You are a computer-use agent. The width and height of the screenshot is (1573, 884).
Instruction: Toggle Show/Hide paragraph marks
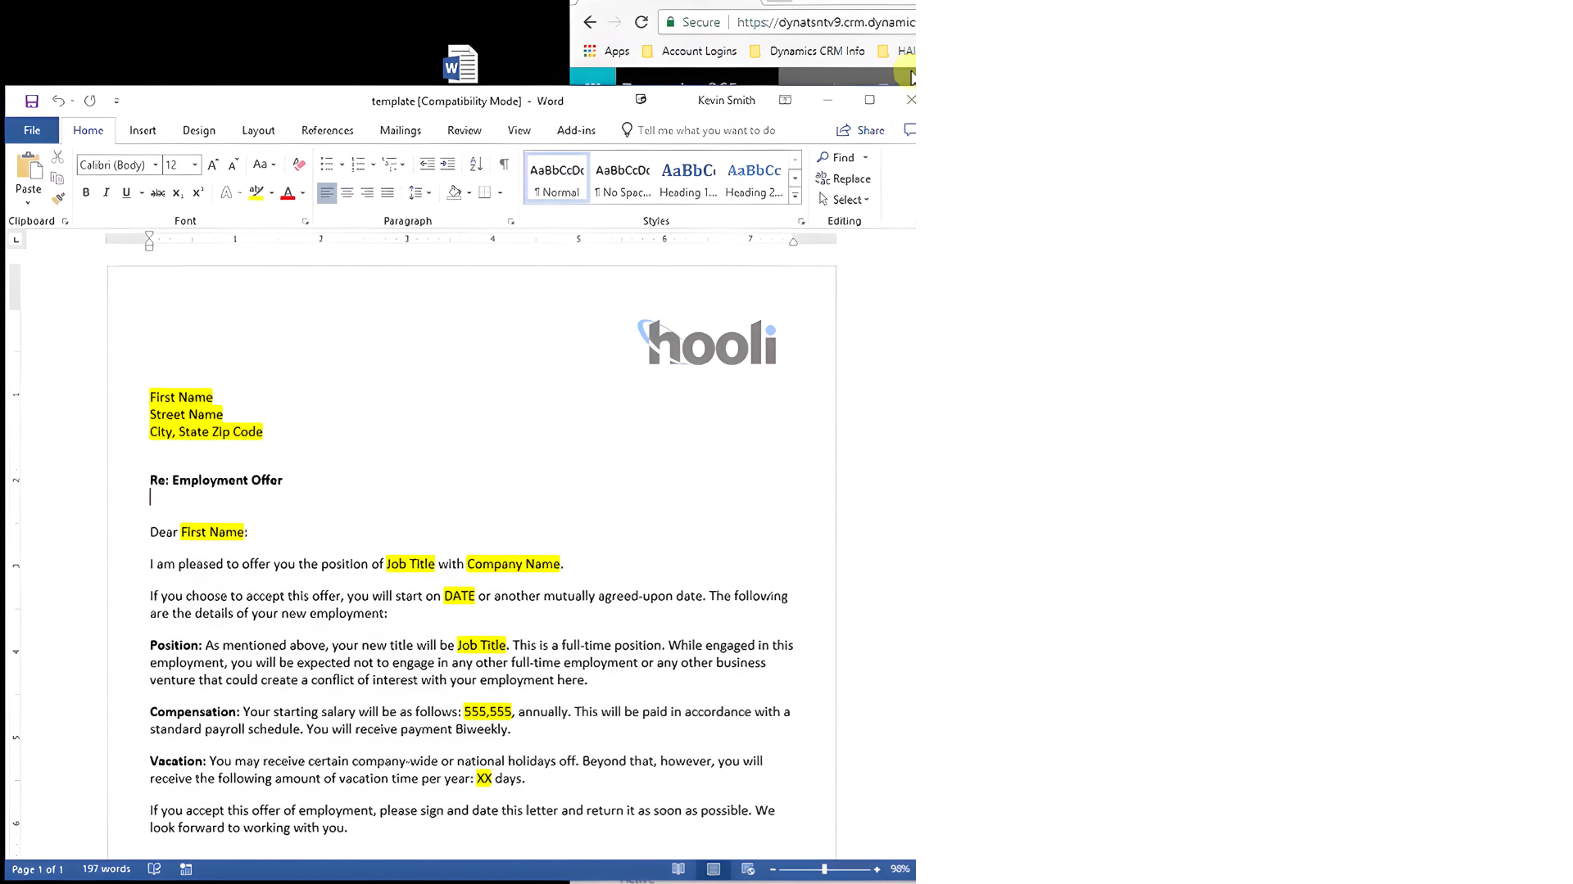[504, 165]
